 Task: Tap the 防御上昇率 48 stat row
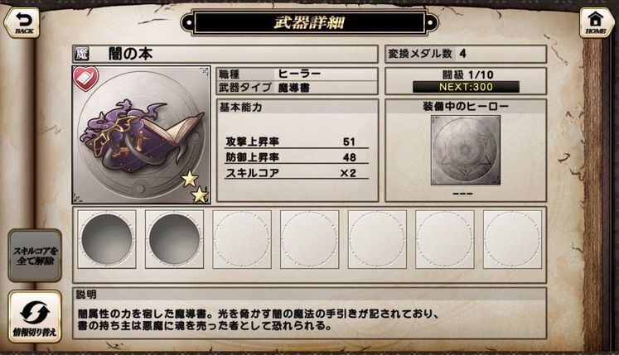click(x=297, y=157)
